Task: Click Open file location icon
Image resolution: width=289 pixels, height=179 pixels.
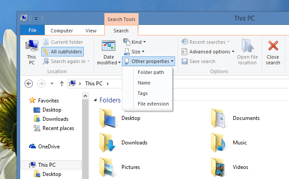Action: tap(247, 46)
